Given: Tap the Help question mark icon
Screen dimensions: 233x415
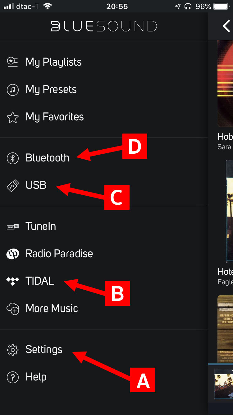Looking at the screenshot, I should 13,377.
